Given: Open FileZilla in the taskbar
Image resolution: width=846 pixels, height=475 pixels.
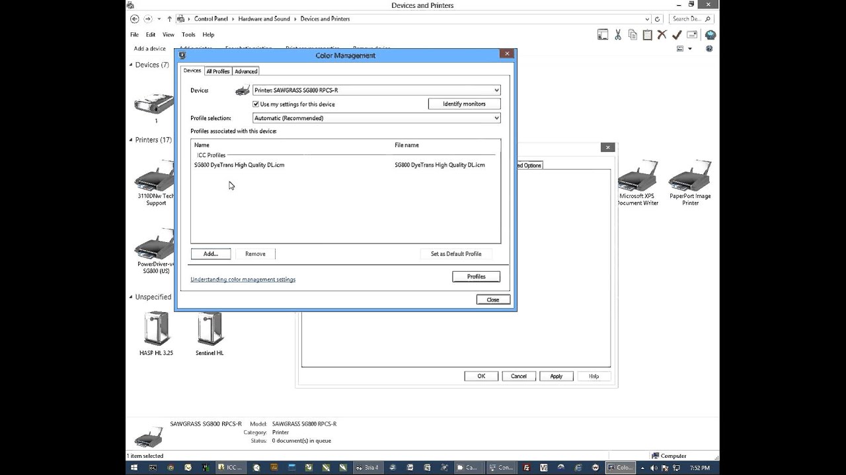Looking at the screenshot, I should (x=527, y=468).
